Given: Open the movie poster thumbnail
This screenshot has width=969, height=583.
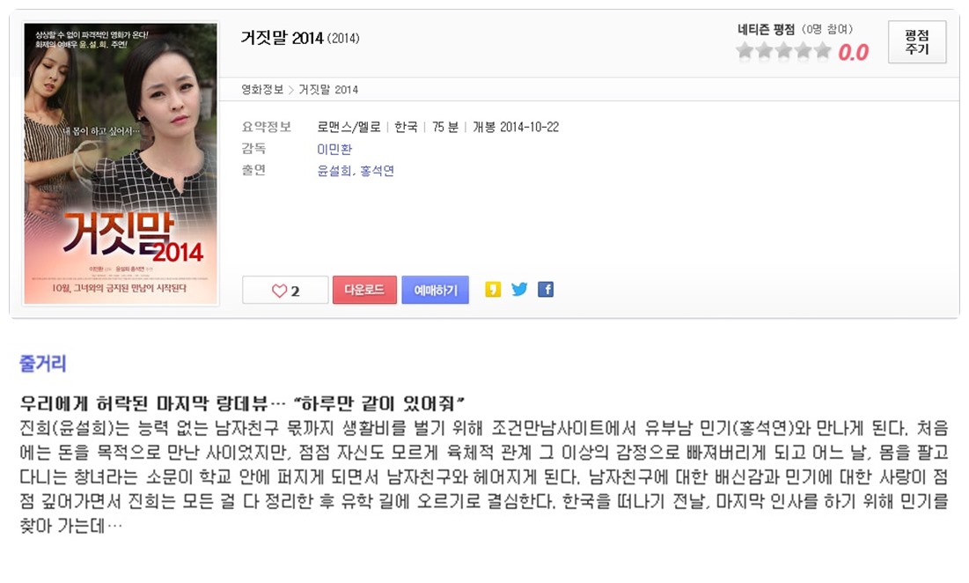Looking at the screenshot, I should click(x=121, y=164).
